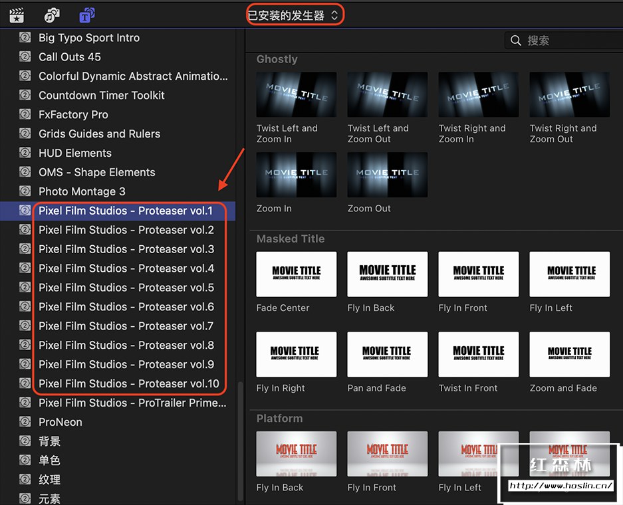This screenshot has height=505, width=623.
Task: Open the Photos and Audio sidebar icon
Action: coord(52,15)
